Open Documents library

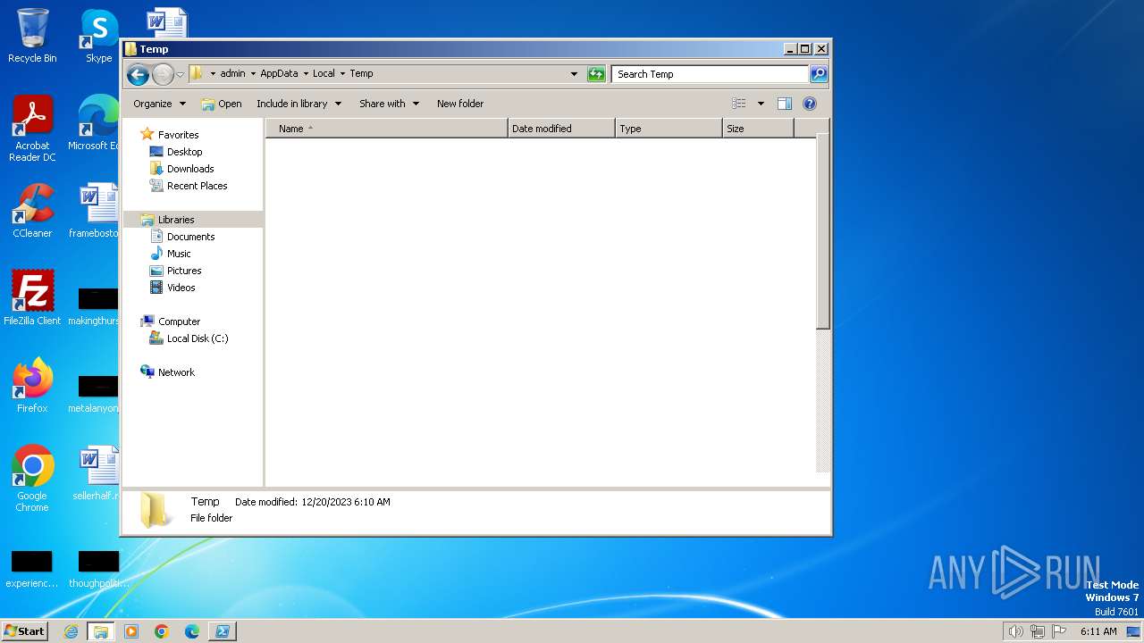coord(182,237)
